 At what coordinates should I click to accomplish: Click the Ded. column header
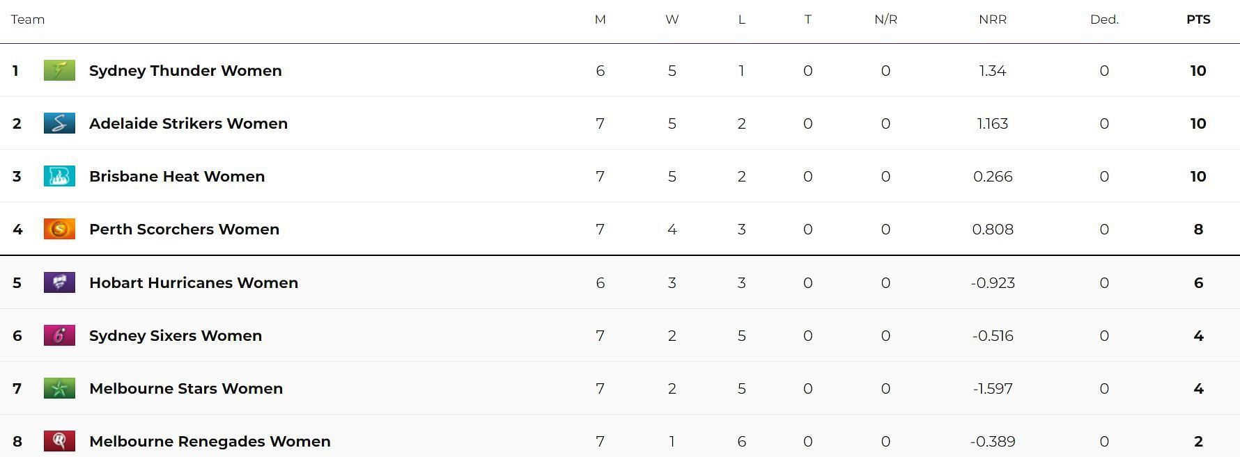click(x=1104, y=19)
